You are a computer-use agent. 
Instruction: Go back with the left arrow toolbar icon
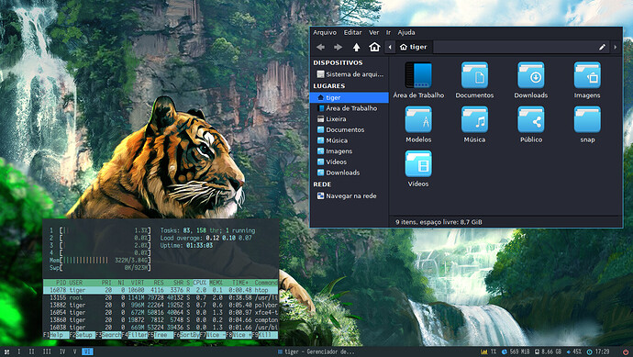tap(320, 47)
